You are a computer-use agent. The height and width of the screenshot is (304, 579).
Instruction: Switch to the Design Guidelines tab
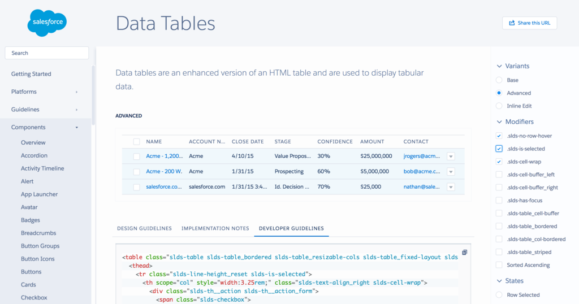coord(144,228)
